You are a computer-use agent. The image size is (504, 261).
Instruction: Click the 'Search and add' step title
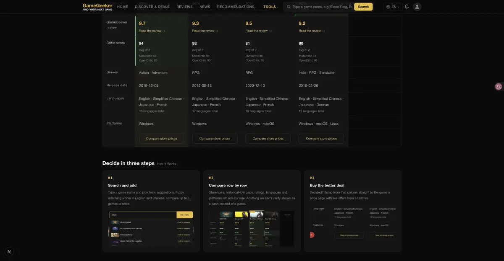point(122,185)
